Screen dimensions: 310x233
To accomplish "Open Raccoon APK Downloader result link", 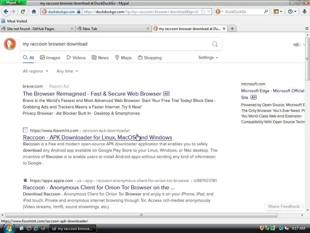I will click(97, 137).
